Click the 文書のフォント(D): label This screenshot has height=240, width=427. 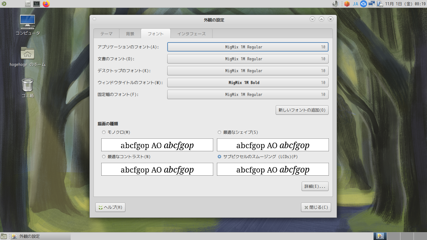coord(116,59)
